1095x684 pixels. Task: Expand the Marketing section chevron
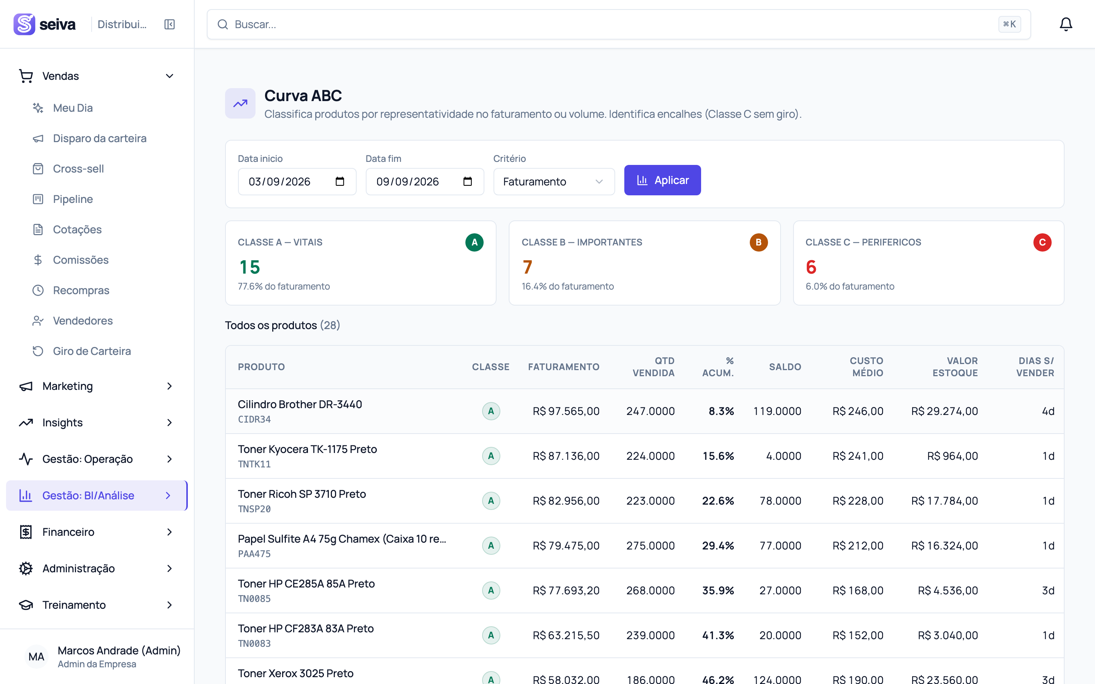click(170, 386)
